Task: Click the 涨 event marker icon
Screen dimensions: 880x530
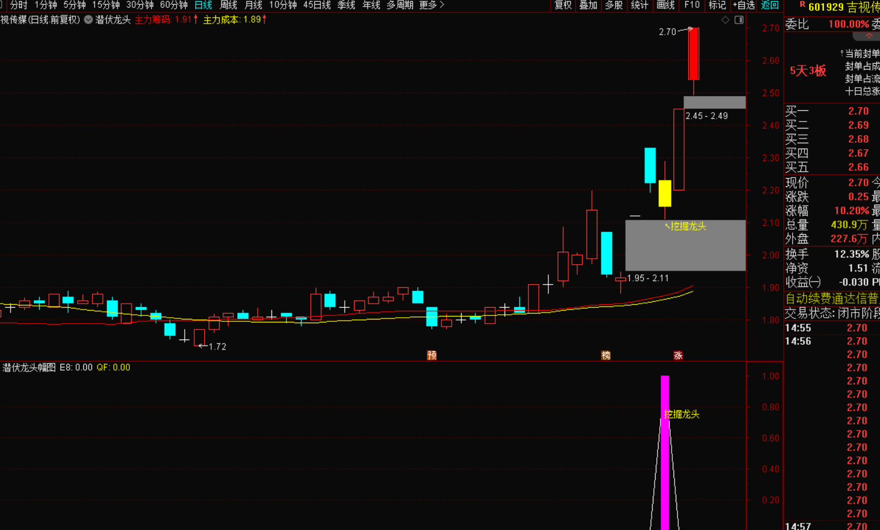Action: click(x=678, y=355)
